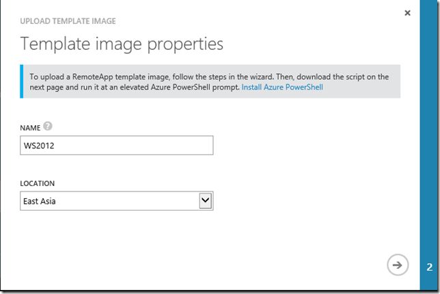440x294 pixels.
Task: Click the blue wizard step sidebar
Action: click(x=430, y=145)
